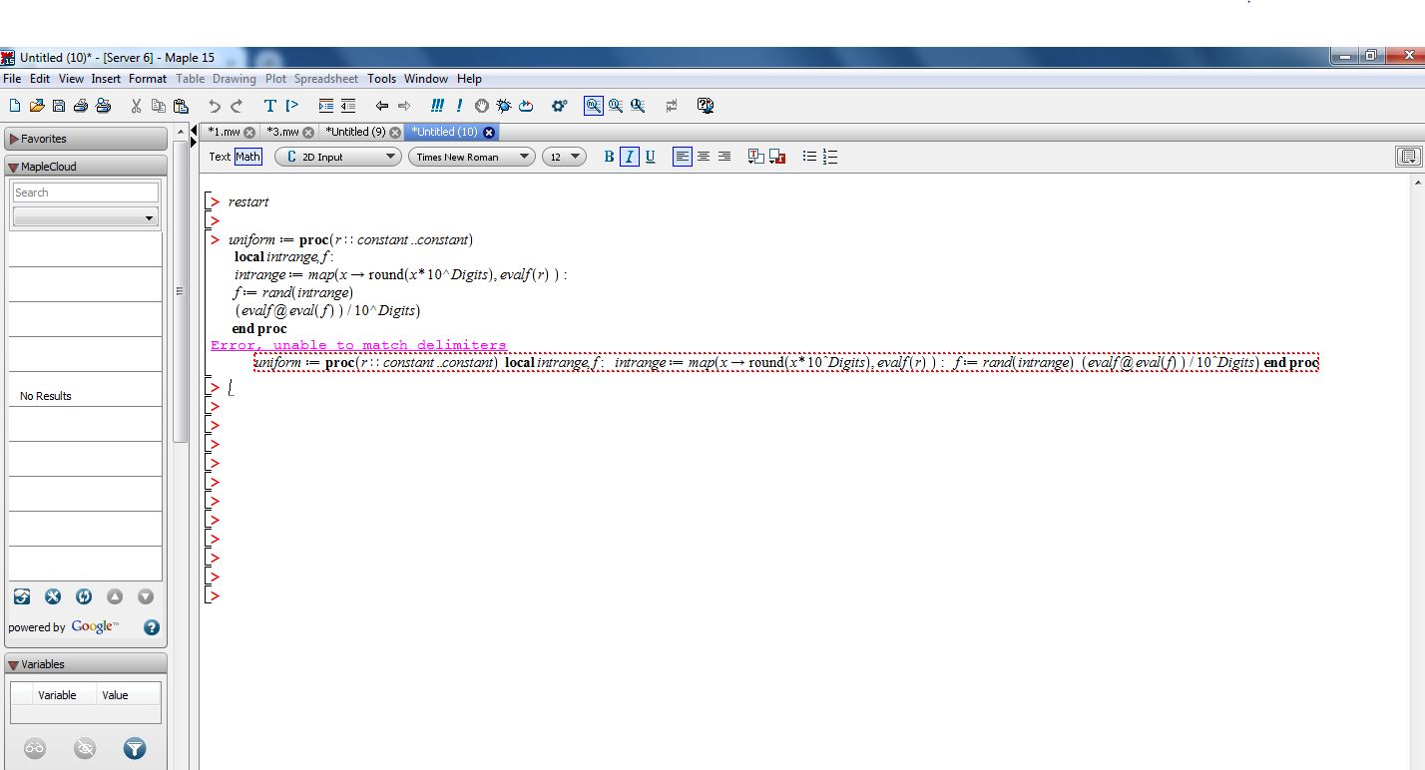The height and width of the screenshot is (770, 1425).
Task: Indent to enclose selection in subsection
Action: tap(325, 106)
